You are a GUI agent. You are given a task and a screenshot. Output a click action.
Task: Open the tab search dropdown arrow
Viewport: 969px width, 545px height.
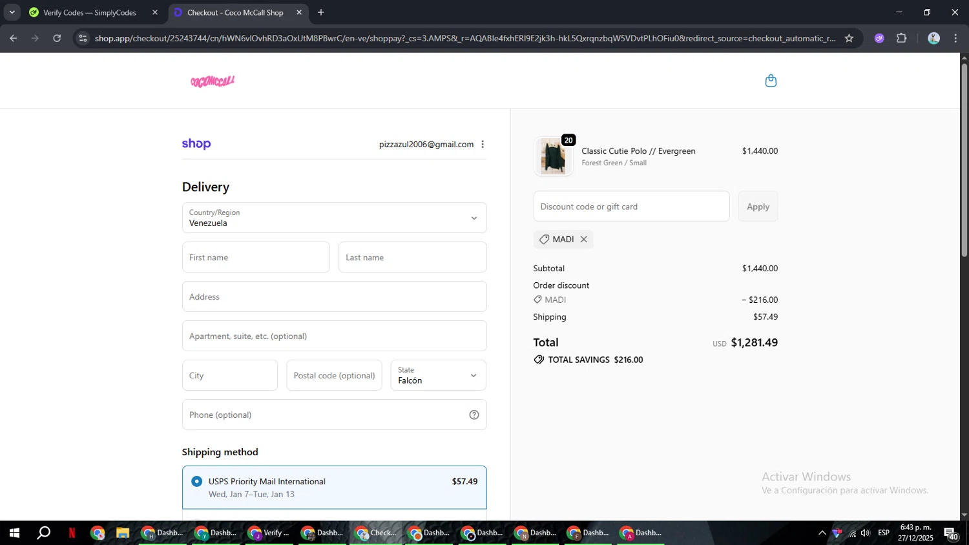(x=12, y=12)
